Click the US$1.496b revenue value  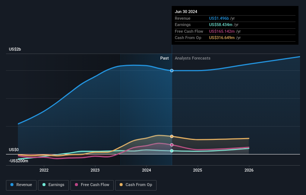(219, 18)
